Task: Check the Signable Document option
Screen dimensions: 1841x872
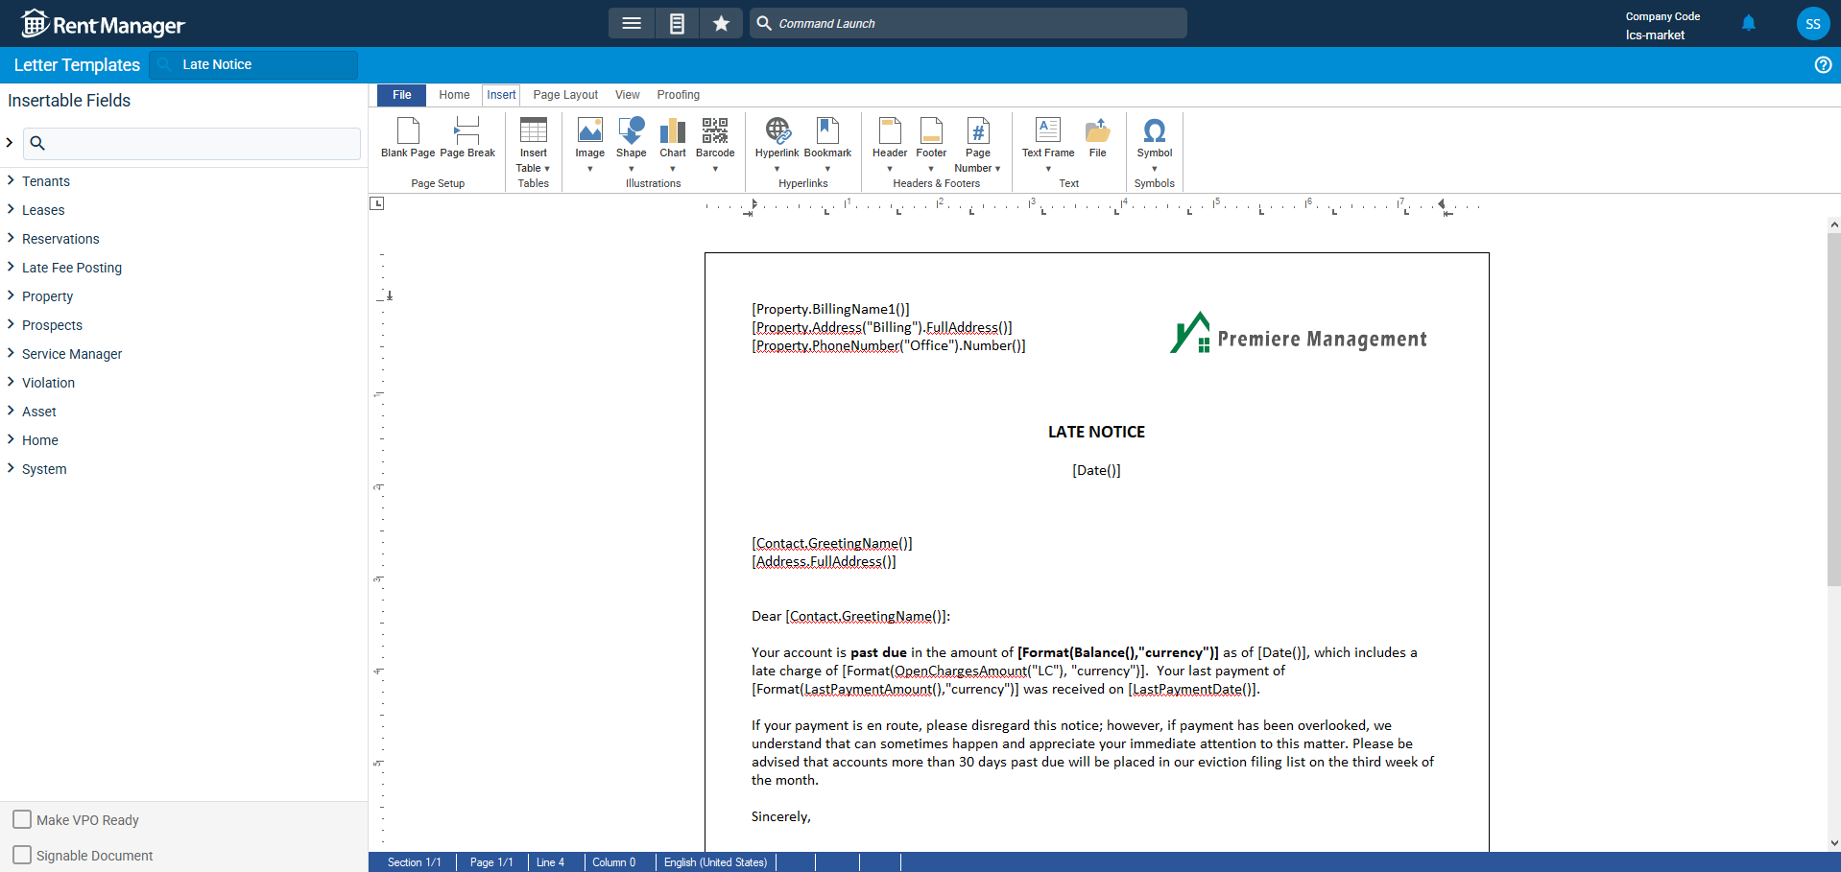Action: coord(22,854)
